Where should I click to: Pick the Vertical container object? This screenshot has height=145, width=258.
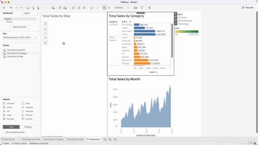[x=8, y=108]
